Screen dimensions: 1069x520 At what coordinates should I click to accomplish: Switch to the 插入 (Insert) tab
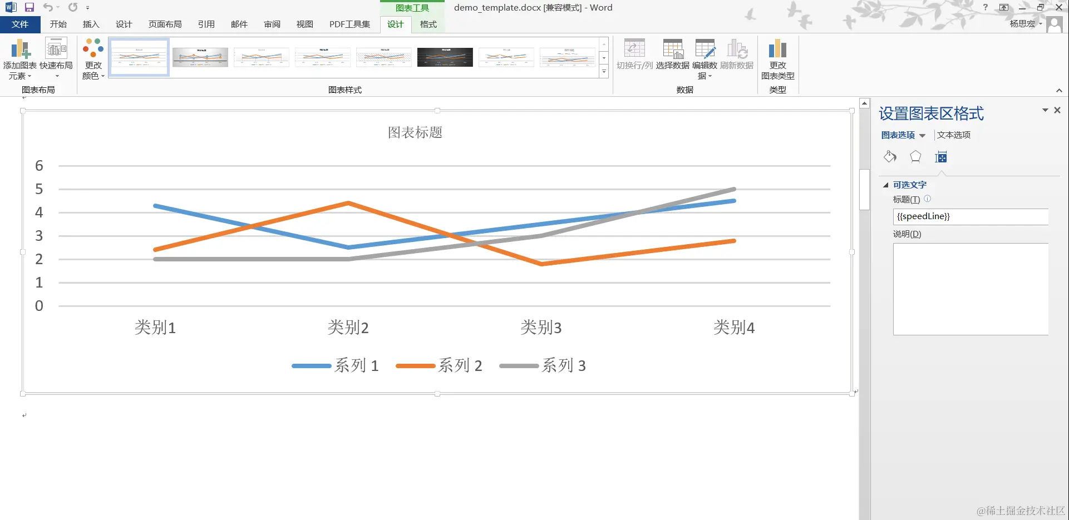pos(91,24)
